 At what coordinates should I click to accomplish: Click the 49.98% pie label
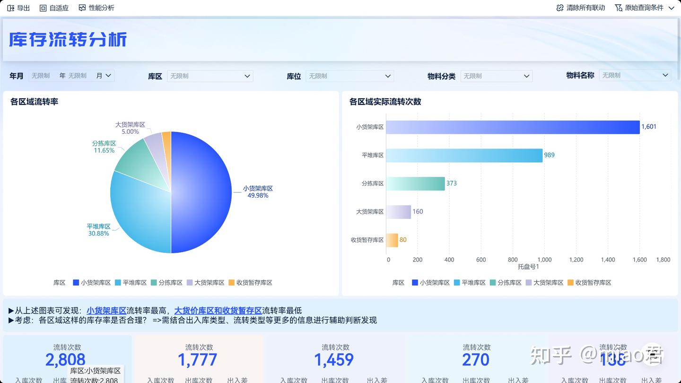(x=258, y=195)
